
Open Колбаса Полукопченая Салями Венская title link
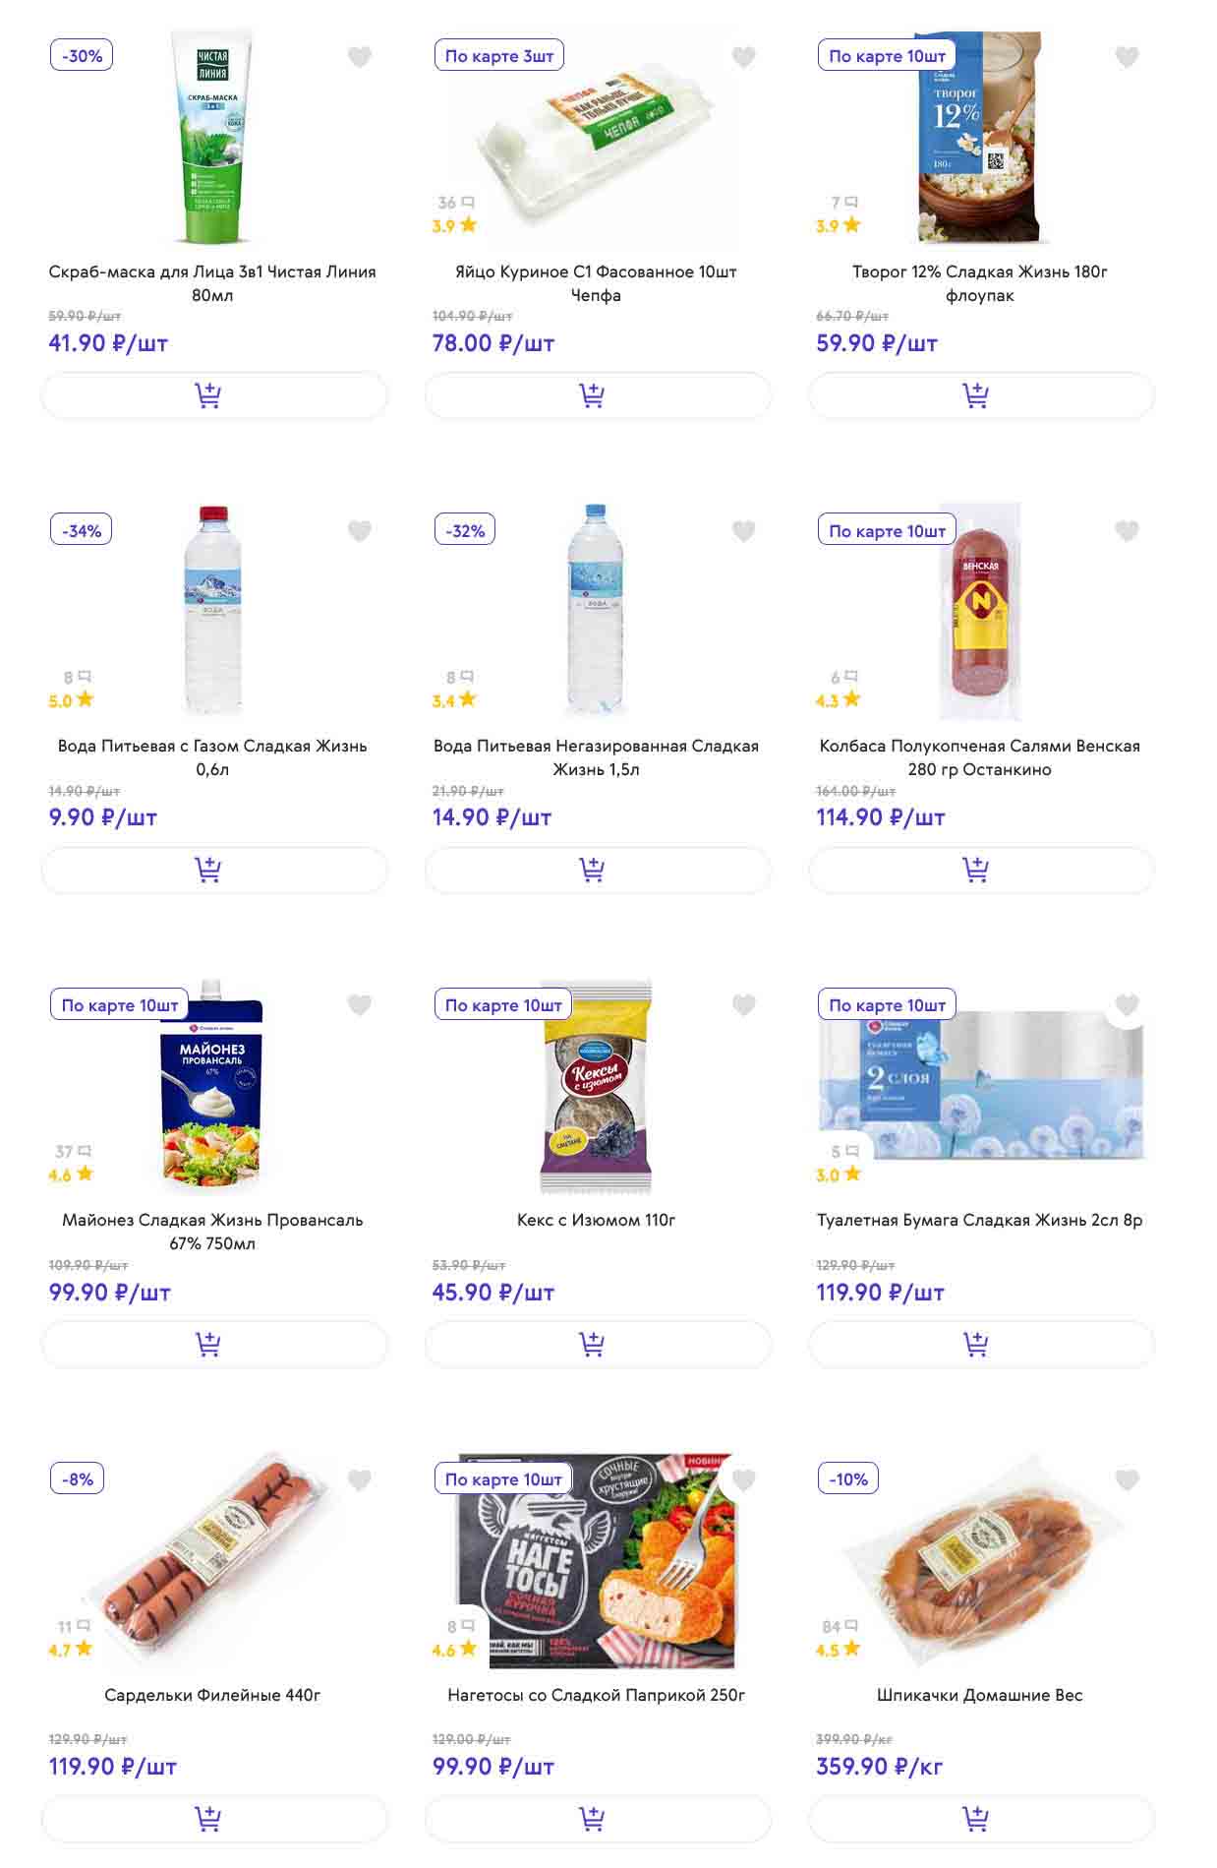pyautogui.click(x=979, y=757)
